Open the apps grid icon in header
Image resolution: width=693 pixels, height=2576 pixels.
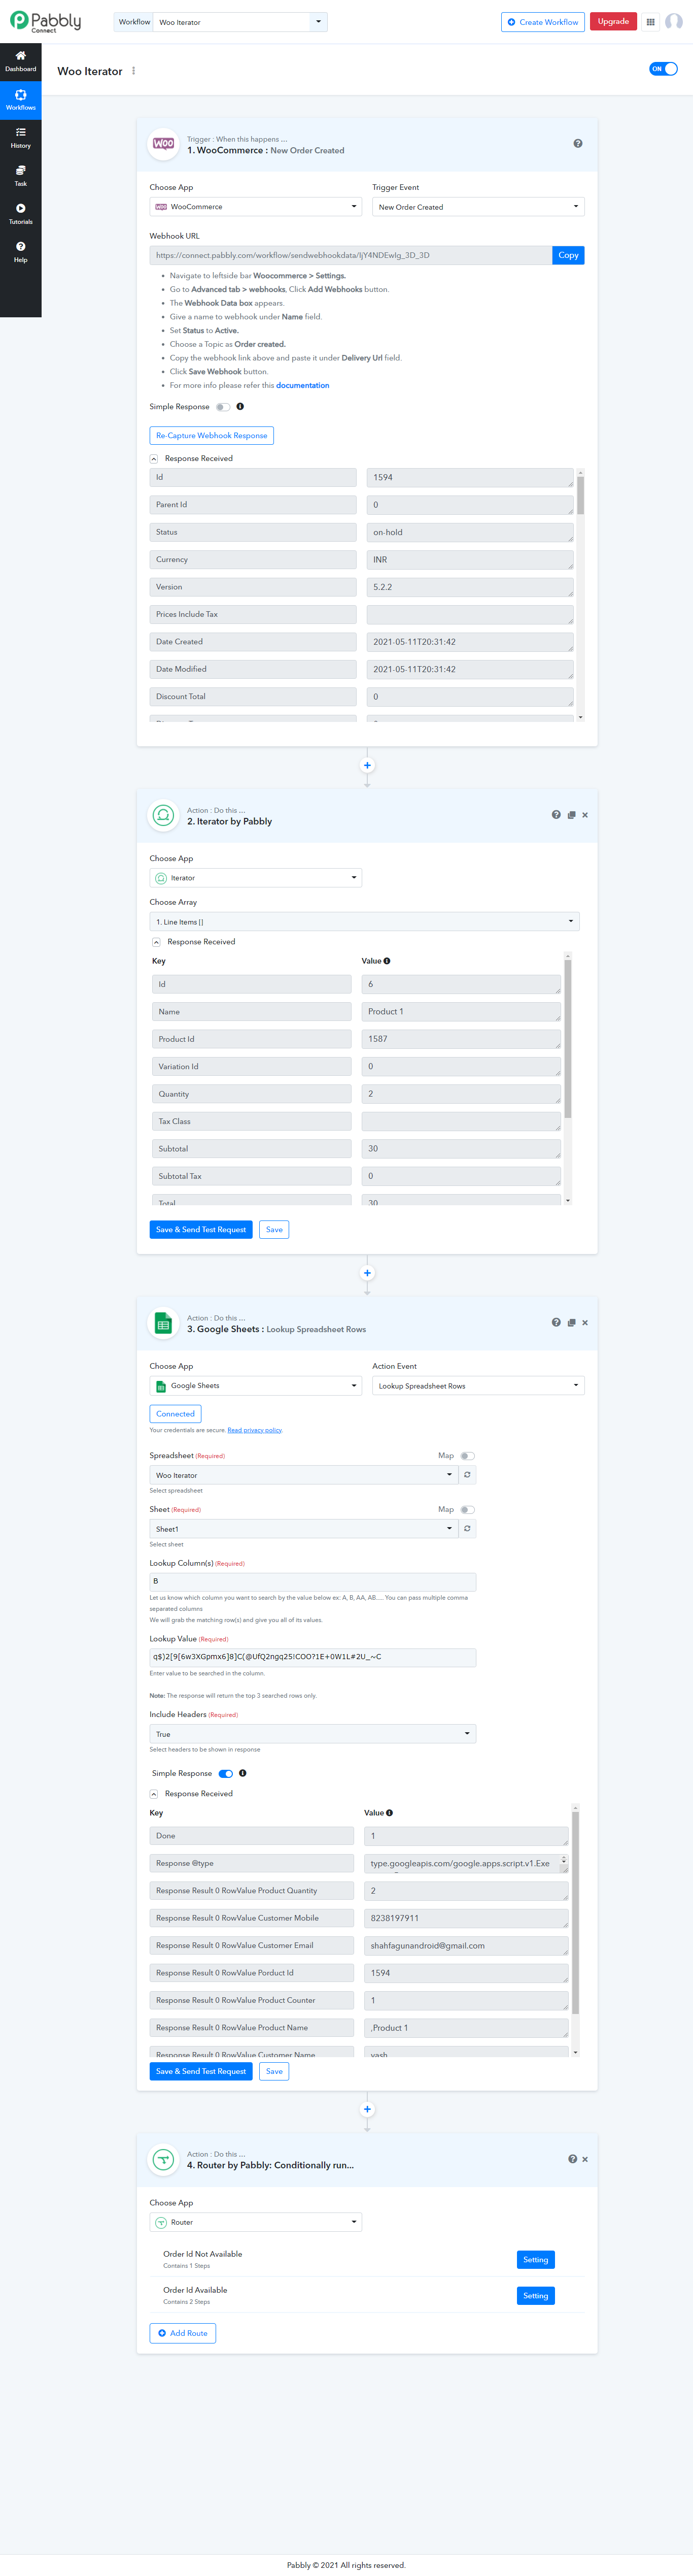[650, 22]
